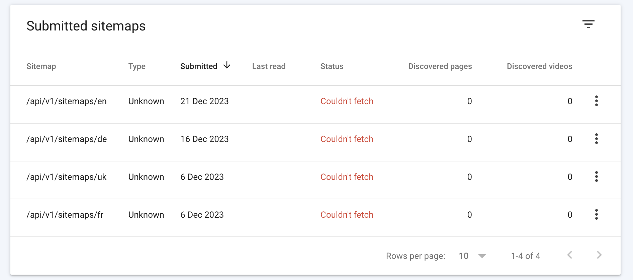The width and height of the screenshot is (633, 280).
Task: Open more options for /api/v1/sitemaps/uk
Action: point(596,177)
